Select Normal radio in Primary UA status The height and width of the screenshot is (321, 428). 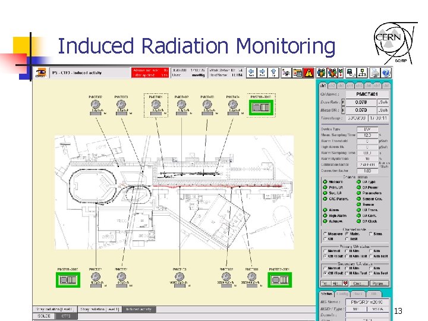pos(325,251)
